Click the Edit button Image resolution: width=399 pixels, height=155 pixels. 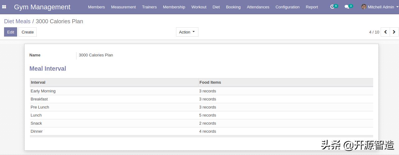tap(11, 32)
